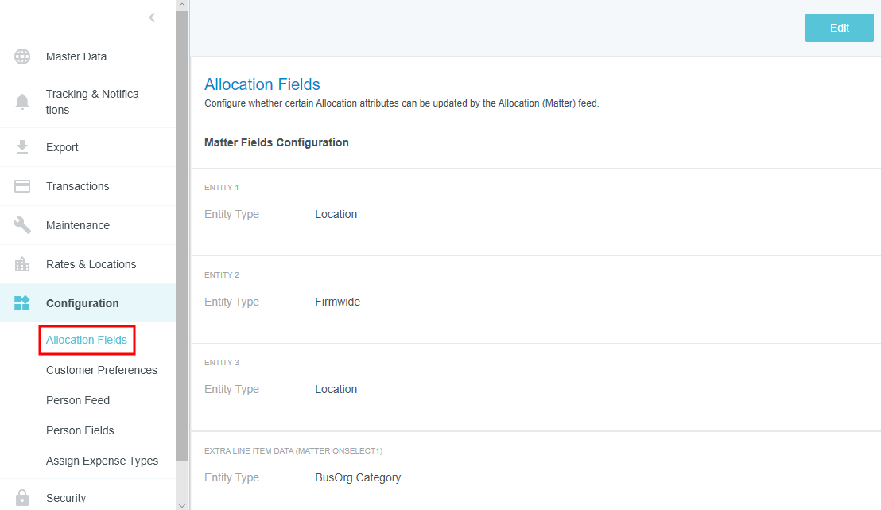This screenshot has width=881, height=510.
Task: Open Assign Expense Types page
Action: coord(102,461)
